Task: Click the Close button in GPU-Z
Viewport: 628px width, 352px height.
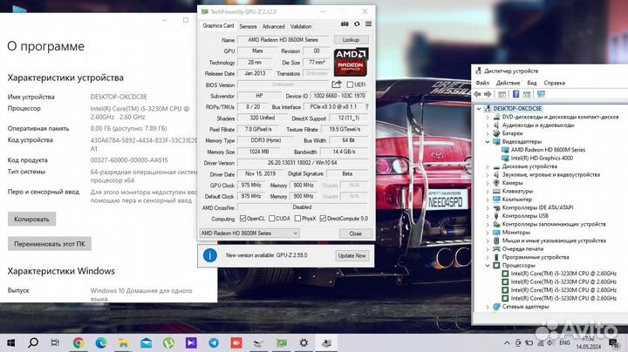Action: tap(355, 234)
